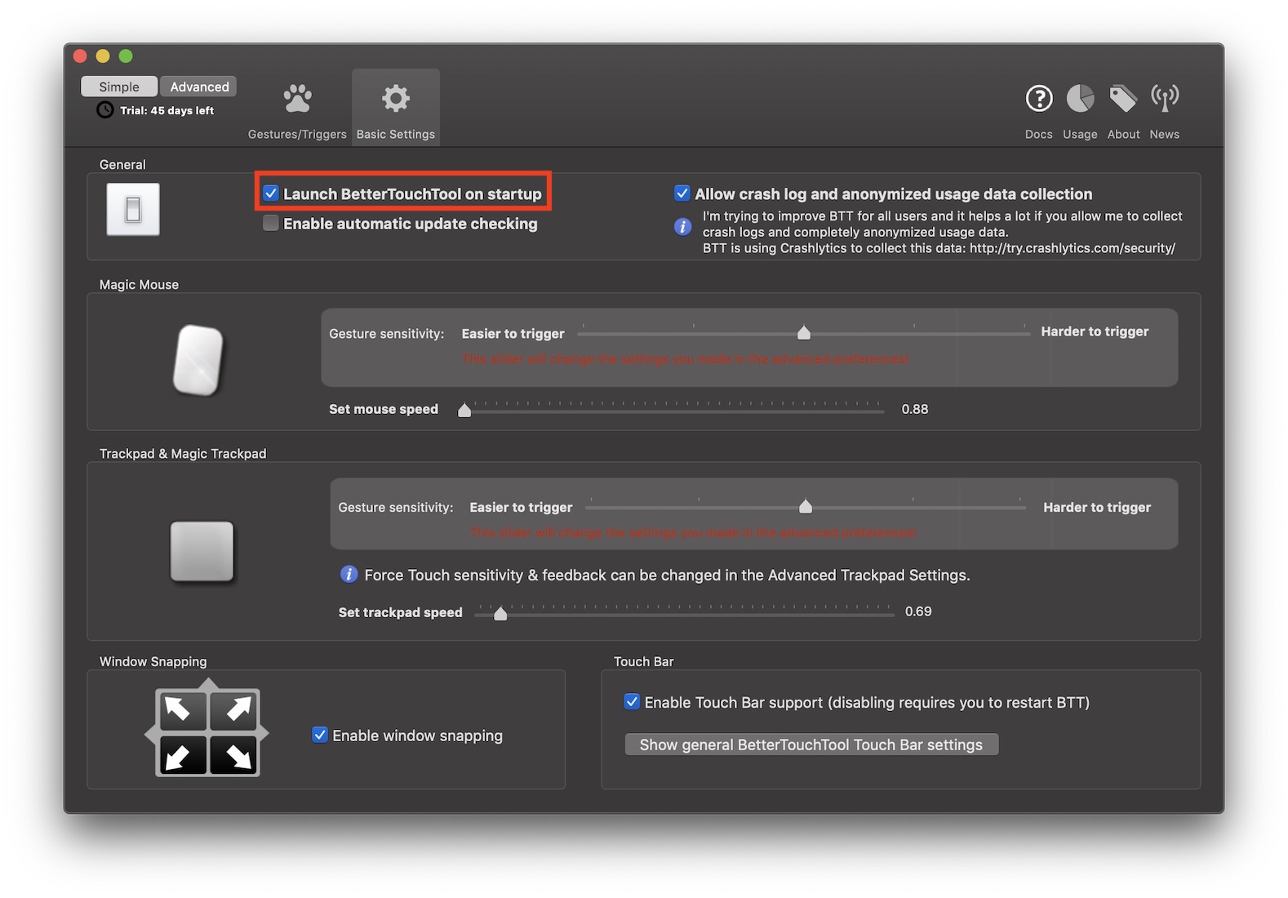The height and width of the screenshot is (898, 1288).
Task: Click the Magic Mouse gesture sensitivity slider
Action: tap(803, 332)
